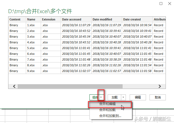Click the Date created column header
The image size is (174, 123).
[x=137, y=19]
